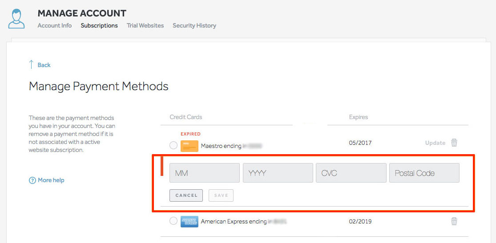Click the Back link

44,65
